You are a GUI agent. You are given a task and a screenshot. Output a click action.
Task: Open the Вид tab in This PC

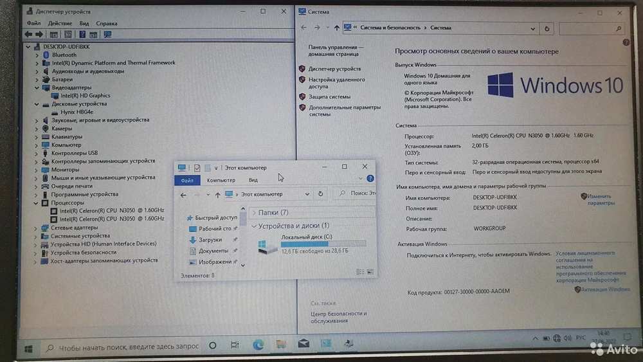[253, 180]
